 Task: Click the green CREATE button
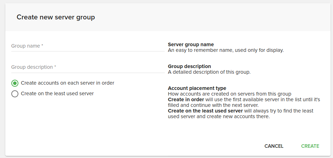click(x=310, y=146)
